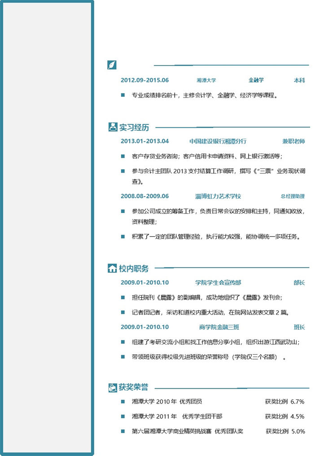323x456 pixels.
Task: Click the leaf icon above education section
Action: coord(112,65)
